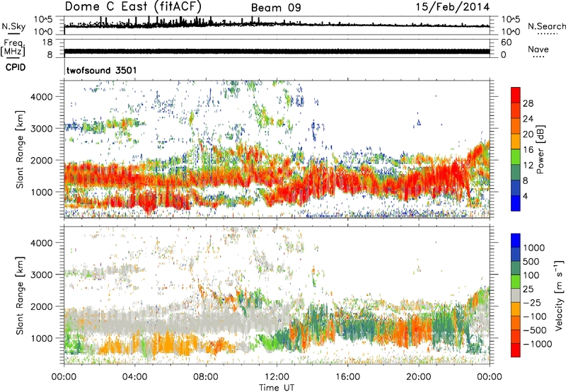566x392 pixels.
Task: Click the "28" power colorbar label
Action: [x=528, y=103]
